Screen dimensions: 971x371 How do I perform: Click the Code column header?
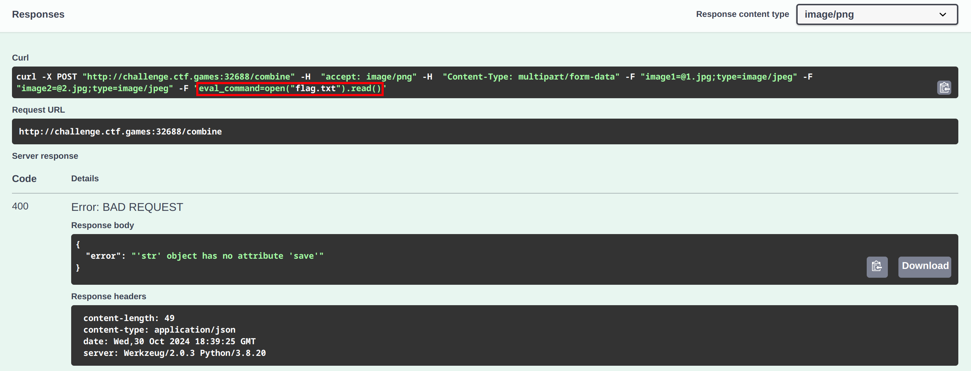tap(24, 178)
